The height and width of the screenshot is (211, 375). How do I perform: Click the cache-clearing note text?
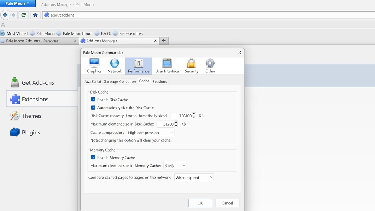tap(131, 140)
